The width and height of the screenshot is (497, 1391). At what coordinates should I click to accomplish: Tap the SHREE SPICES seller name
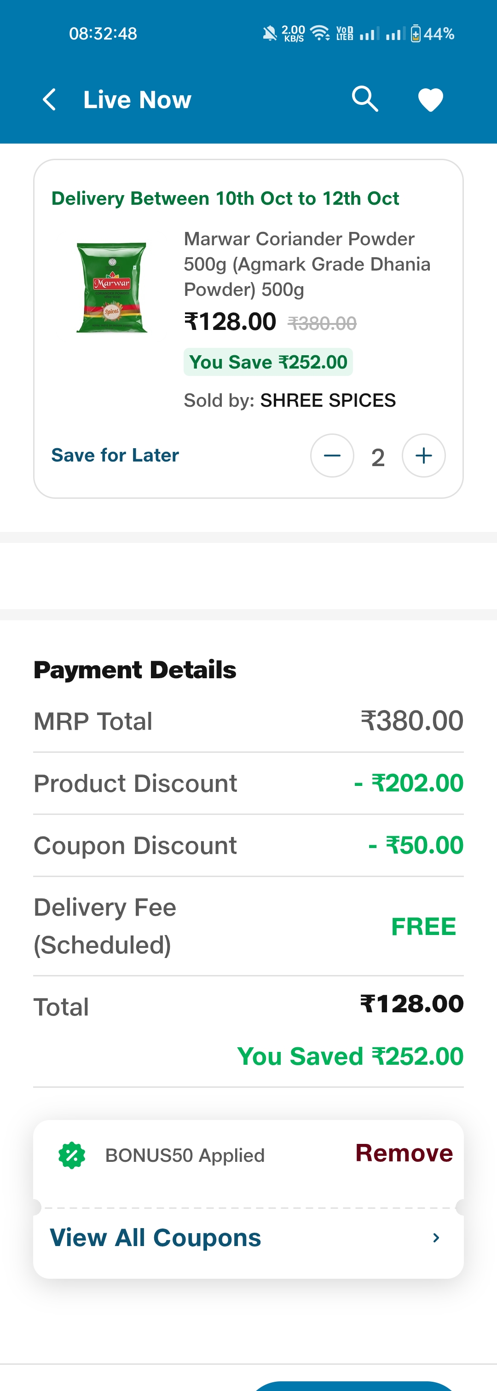(328, 401)
